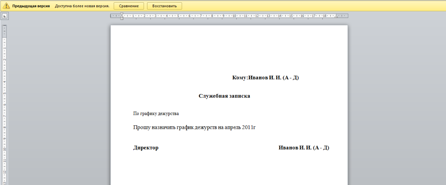
Task: Click the sentence 'Прошу назначить график дежурств на апрель 2011г'
Action: (195, 127)
